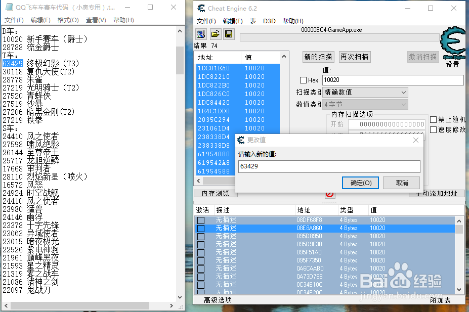Viewport: 469px width, 312px height.
Task: Activate checkbox for address 095F51A0
Action: 201,252
